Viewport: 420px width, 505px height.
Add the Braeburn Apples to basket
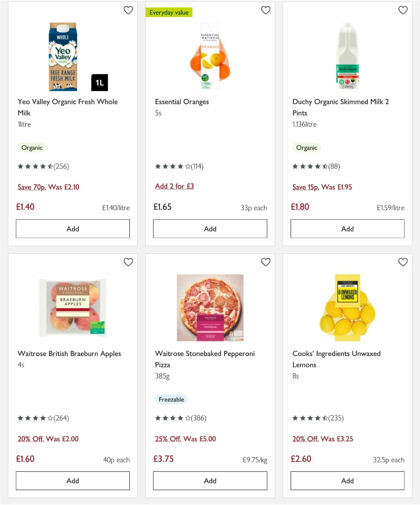click(72, 480)
